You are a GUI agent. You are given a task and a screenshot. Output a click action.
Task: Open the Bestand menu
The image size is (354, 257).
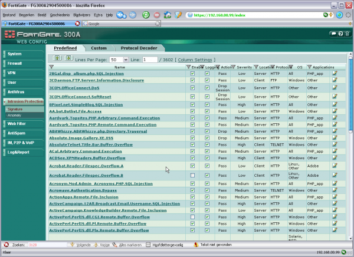coord(9,15)
